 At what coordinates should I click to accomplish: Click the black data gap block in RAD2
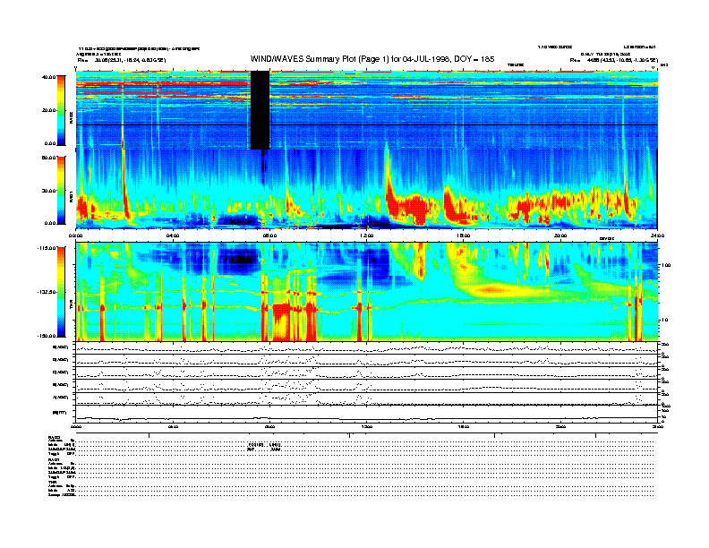[x=260, y=110]
